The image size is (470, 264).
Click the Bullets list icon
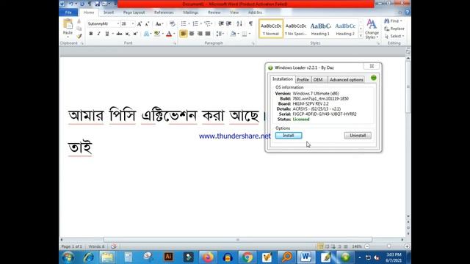pos(184,23)
